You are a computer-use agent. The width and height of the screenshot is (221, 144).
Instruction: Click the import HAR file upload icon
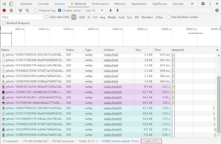tap(111, 11)
